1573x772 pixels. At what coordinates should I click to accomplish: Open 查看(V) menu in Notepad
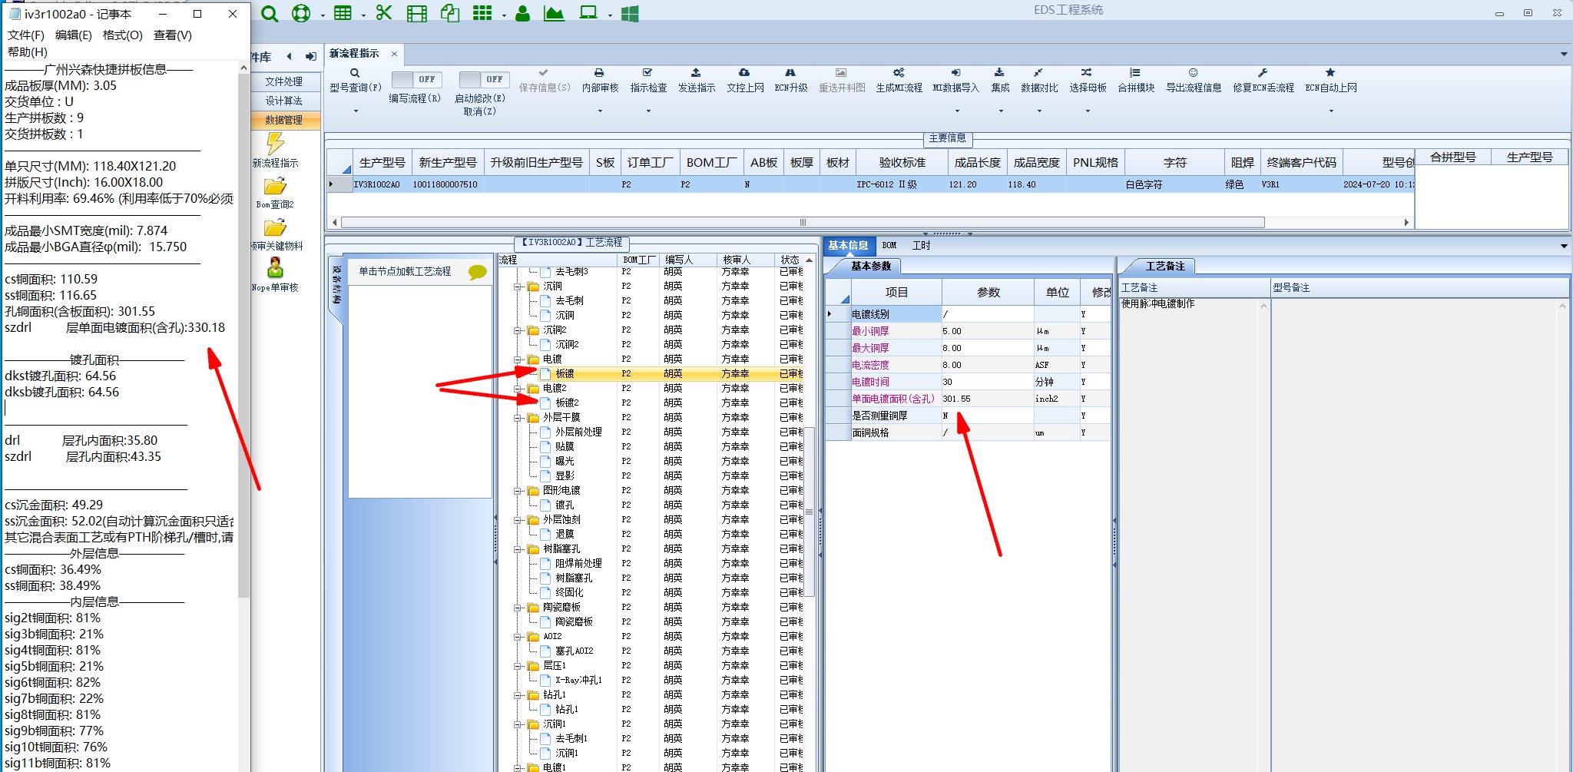point(173,35)
